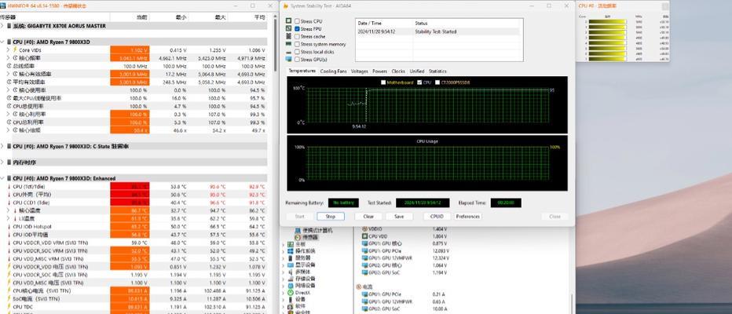Click the HWiNFO vertical scrollbar

coord(275,46)
